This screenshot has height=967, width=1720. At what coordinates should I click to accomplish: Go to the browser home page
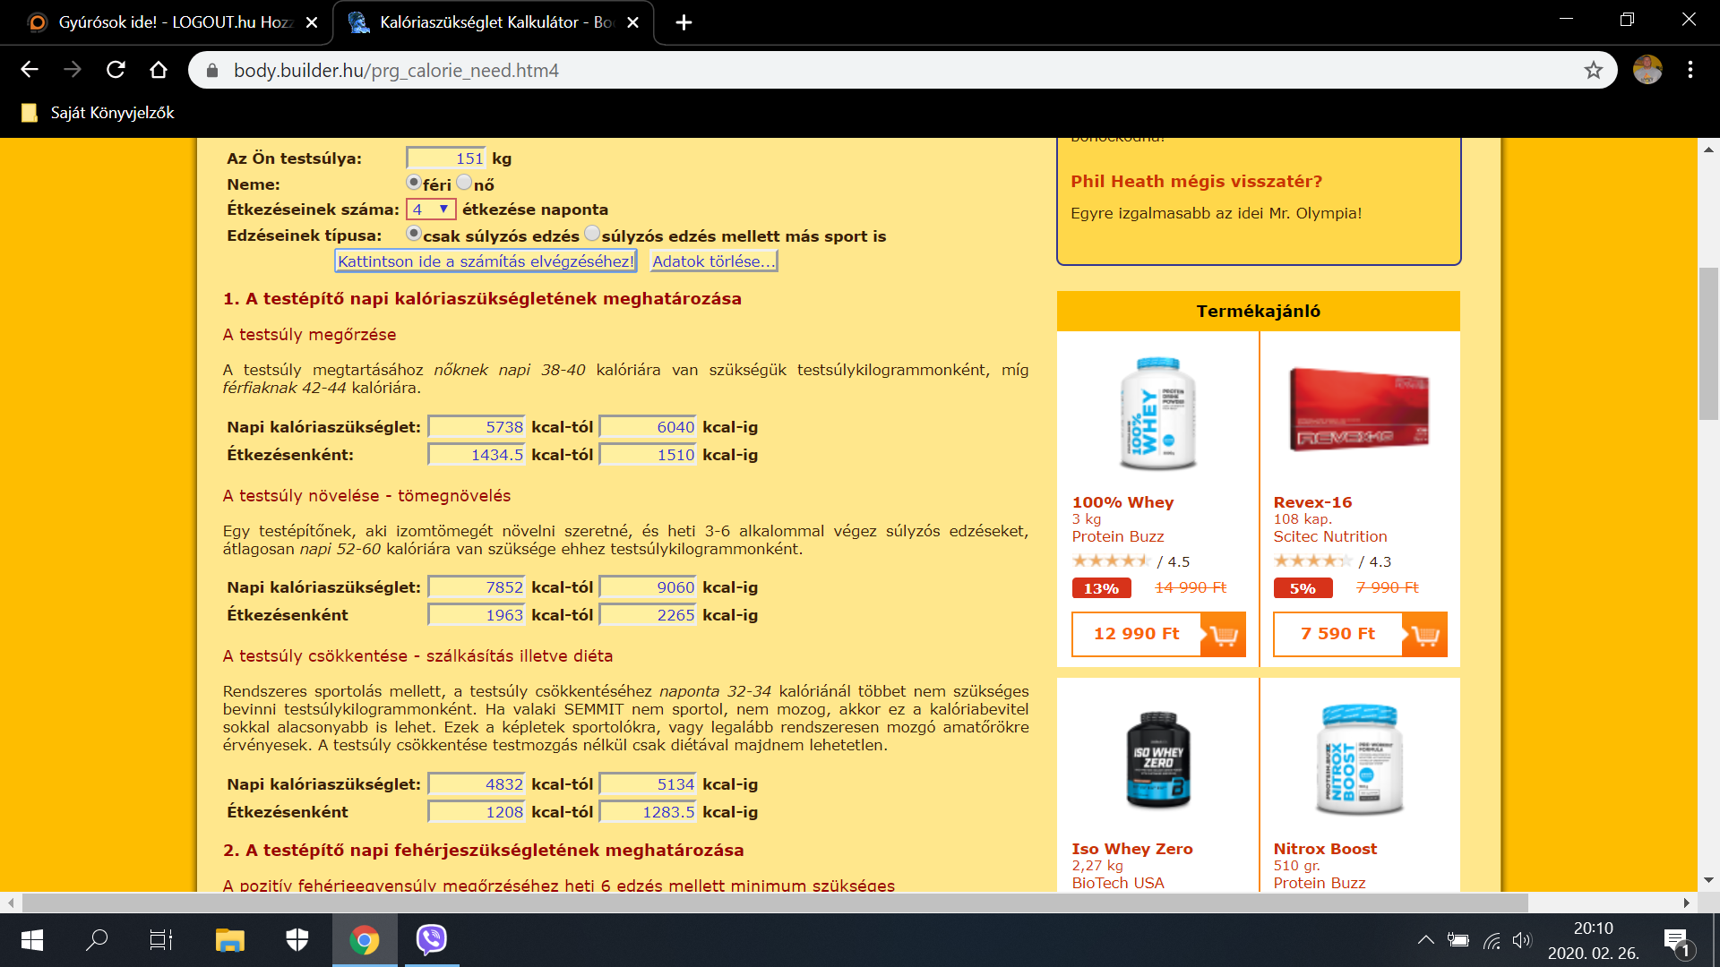click(159, 70)
